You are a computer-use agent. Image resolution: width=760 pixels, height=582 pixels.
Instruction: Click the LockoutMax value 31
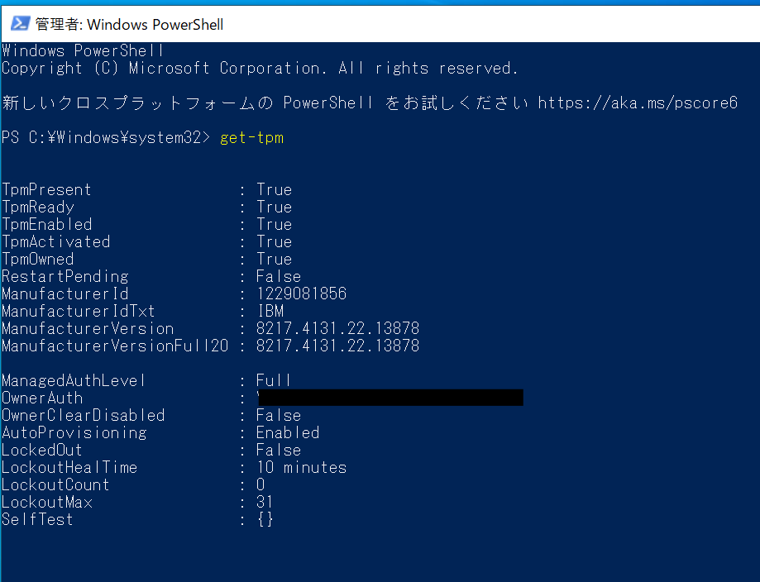coord(265,502)
